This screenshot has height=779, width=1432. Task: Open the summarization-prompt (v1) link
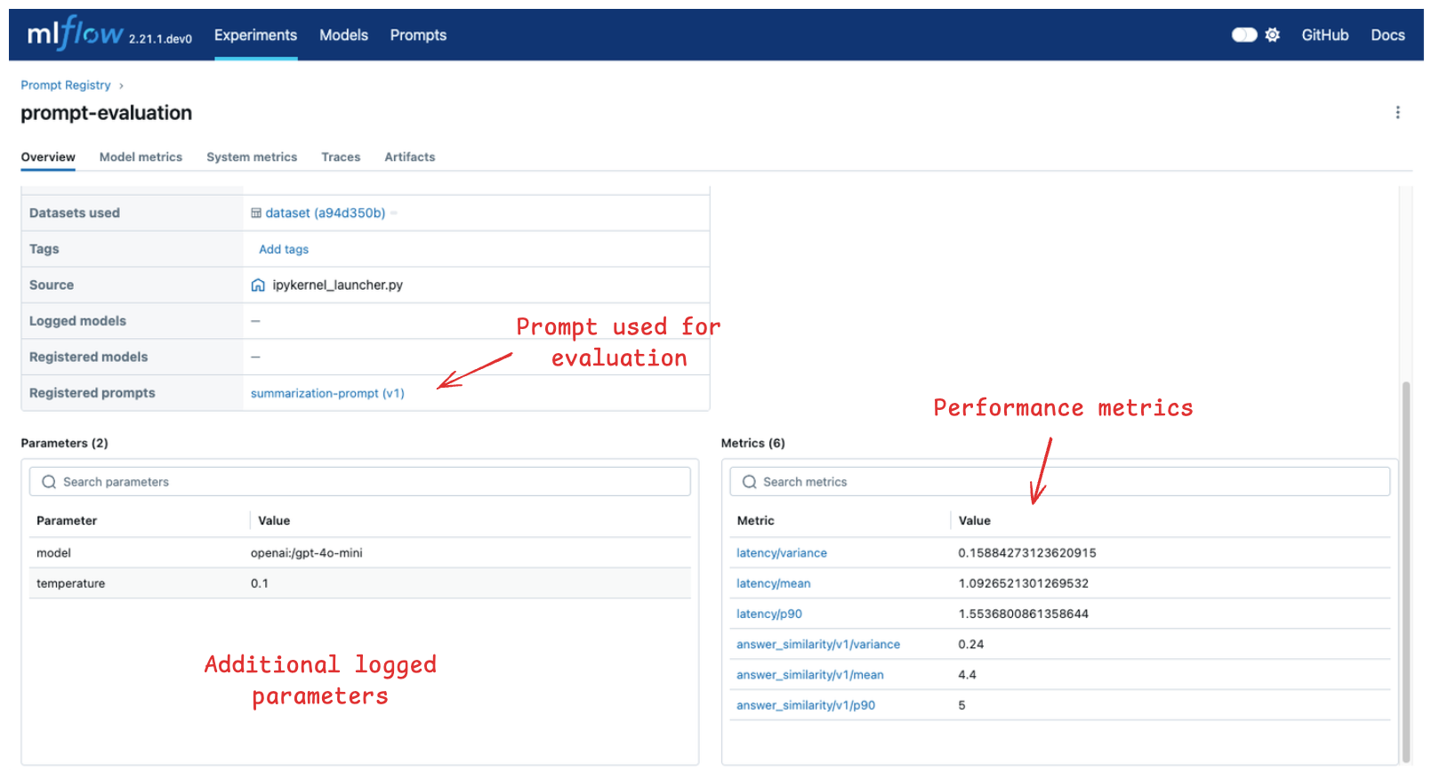pos(327,393)
